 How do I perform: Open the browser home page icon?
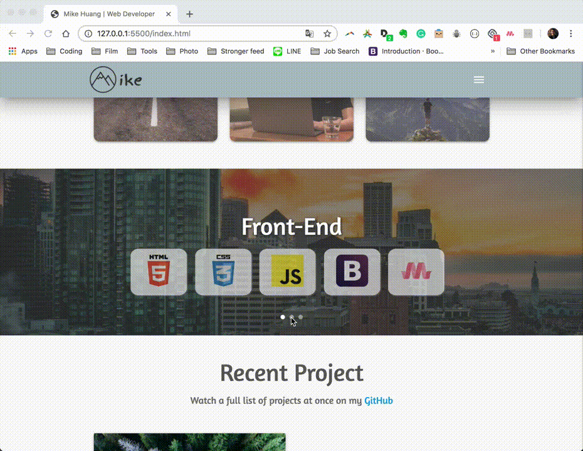coord(66,33)
